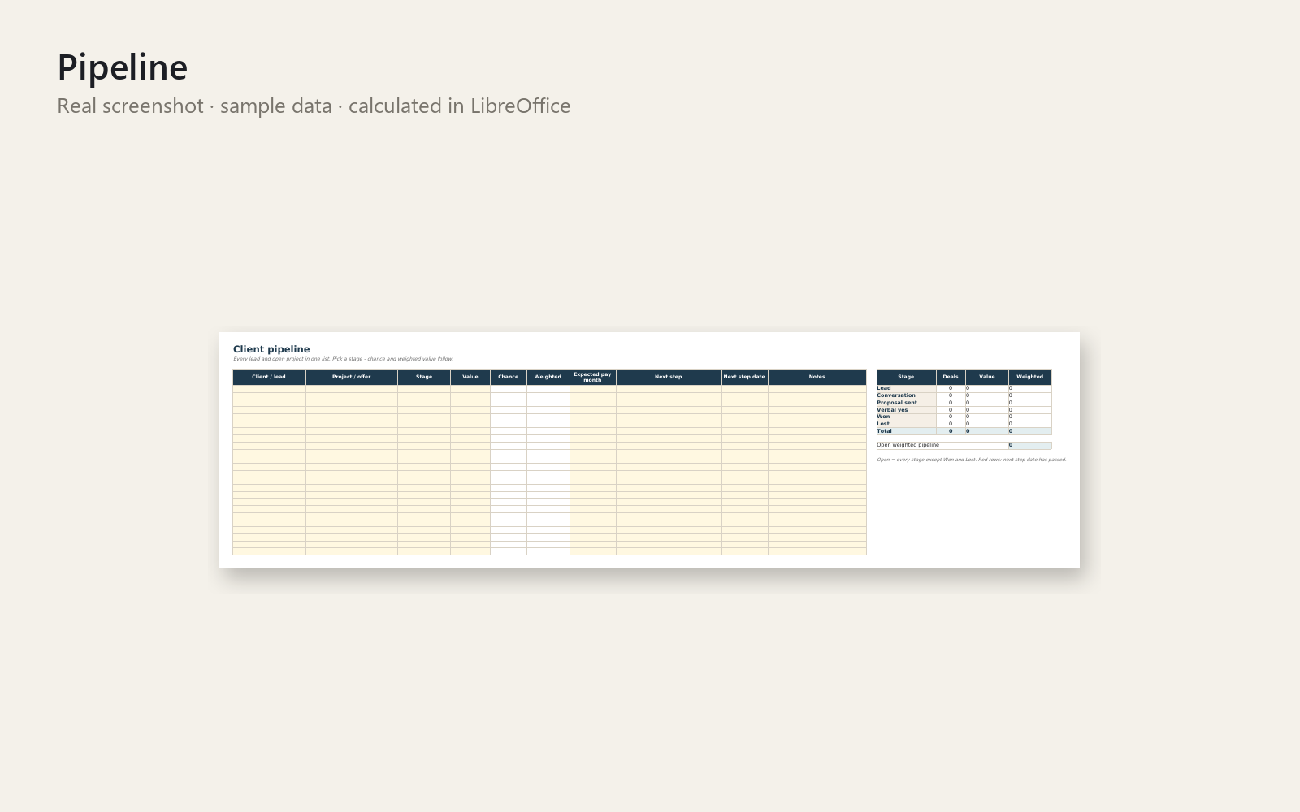Click the Deals count in the Total row
The height and width of the screenshot is (812, 1300).
951,431
